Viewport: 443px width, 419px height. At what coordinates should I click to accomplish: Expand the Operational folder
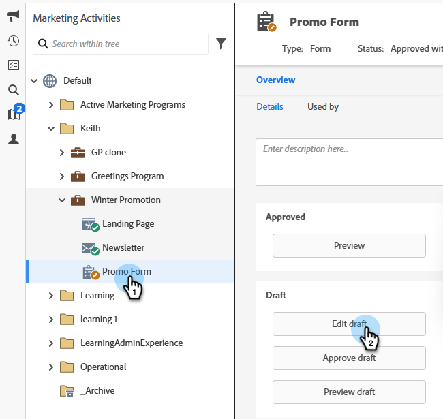[51, 367]
